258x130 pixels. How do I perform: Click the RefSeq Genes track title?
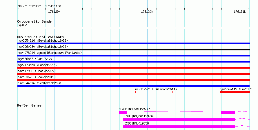coord(29,105)
